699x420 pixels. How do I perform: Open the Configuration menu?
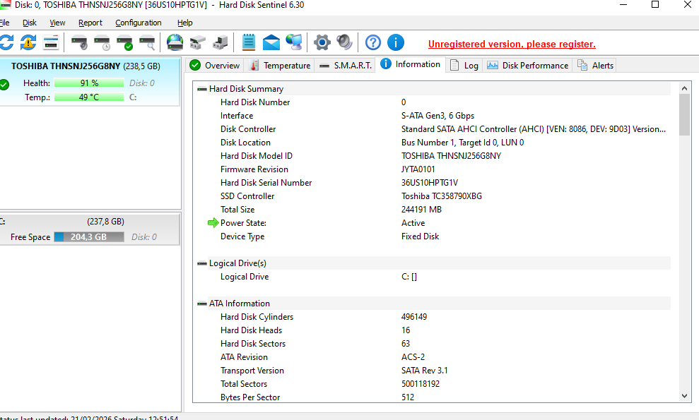[138, 23]
